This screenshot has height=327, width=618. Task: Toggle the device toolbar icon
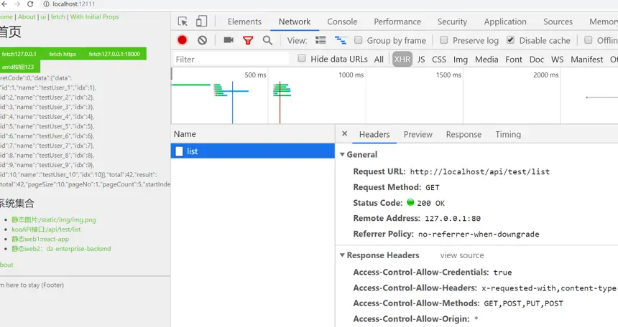(201, 22)
